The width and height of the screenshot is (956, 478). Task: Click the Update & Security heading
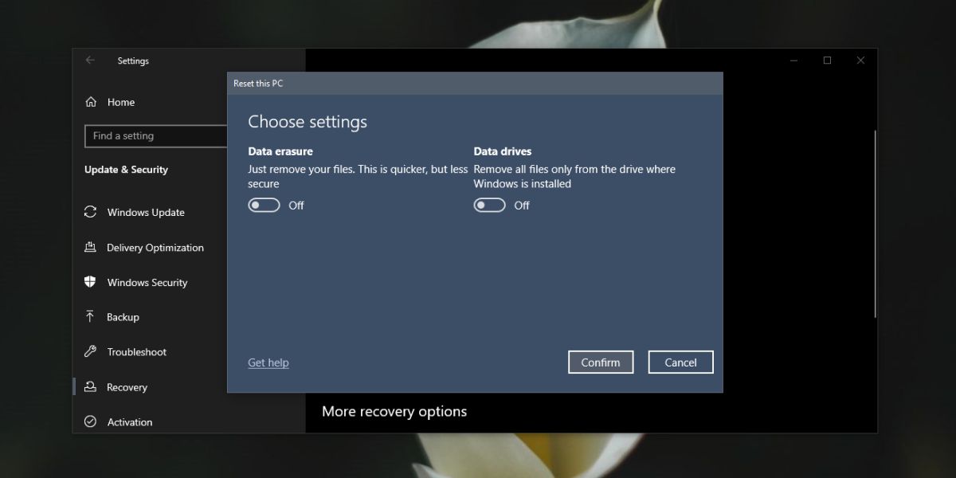tap(126, 170)
